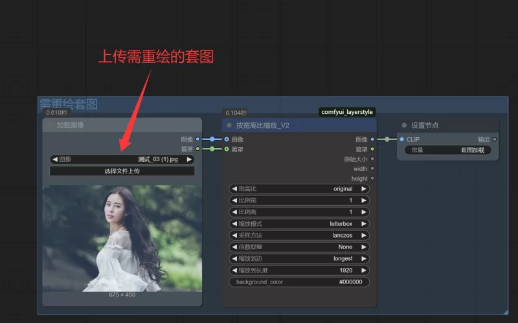Open the 缩放模式 letterbox dropdown
Screen dimensions: 518x323
point(299,223)
